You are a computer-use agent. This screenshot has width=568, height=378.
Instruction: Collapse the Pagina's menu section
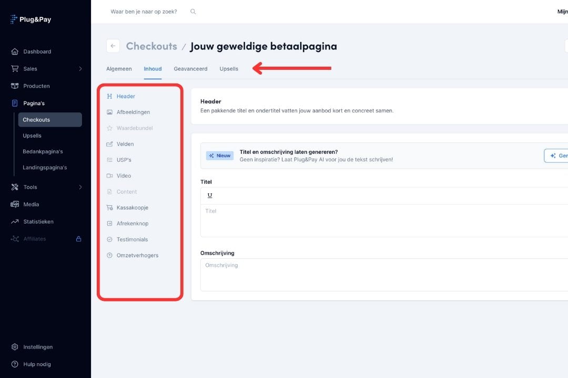tap(34, 103)
